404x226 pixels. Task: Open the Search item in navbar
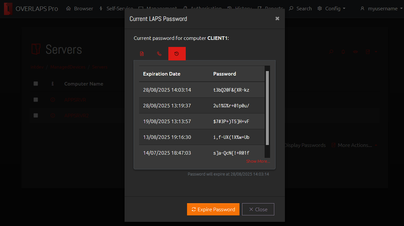tap(300, 9)
